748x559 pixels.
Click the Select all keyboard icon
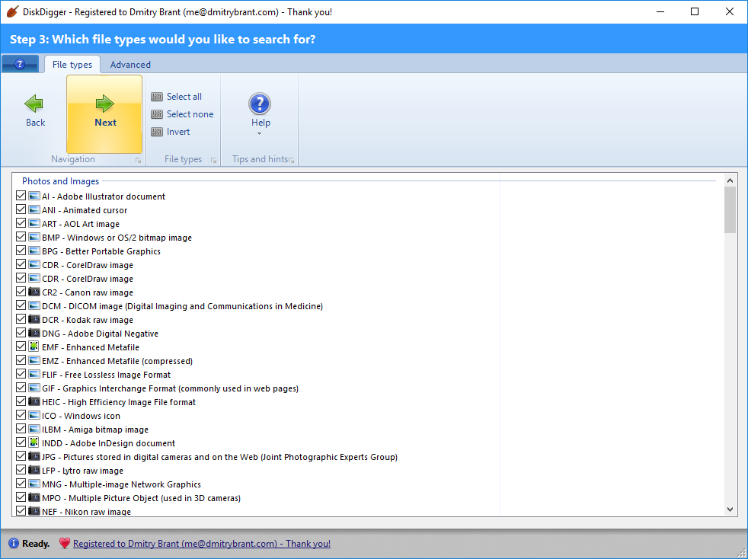(157, 97)
